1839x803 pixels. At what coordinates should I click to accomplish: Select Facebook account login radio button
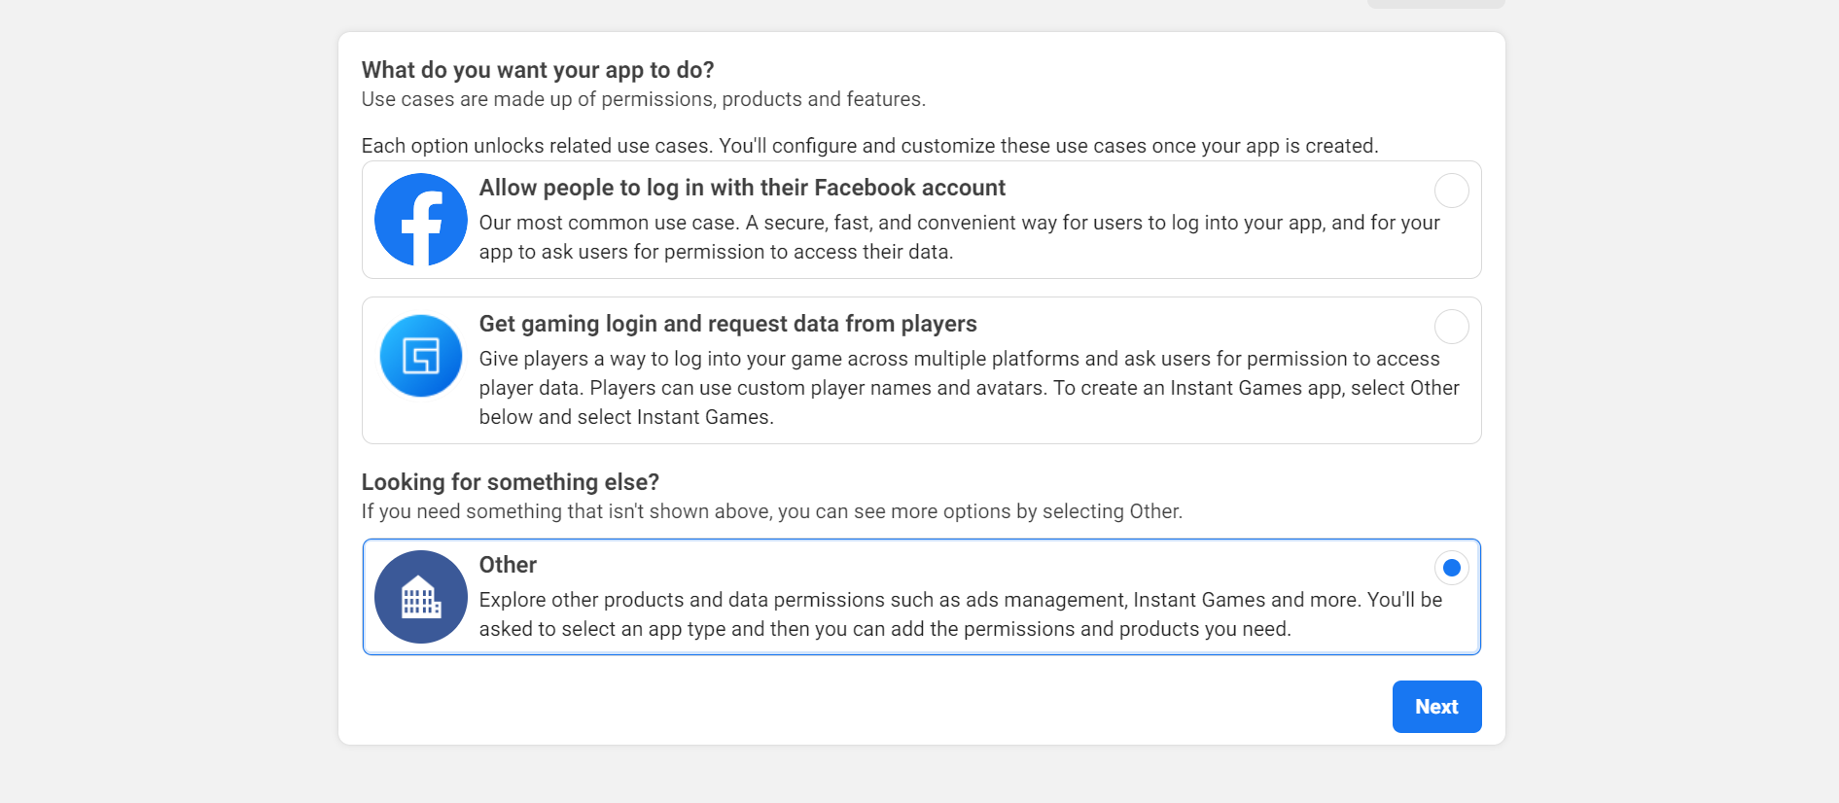pos(1451,191)
